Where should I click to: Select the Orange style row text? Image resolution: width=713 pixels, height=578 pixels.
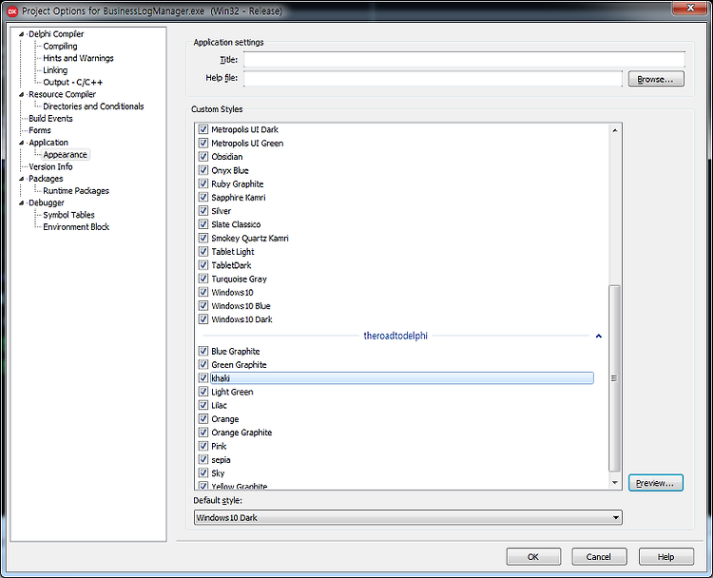pyautogui.click(x=224, y=419)
